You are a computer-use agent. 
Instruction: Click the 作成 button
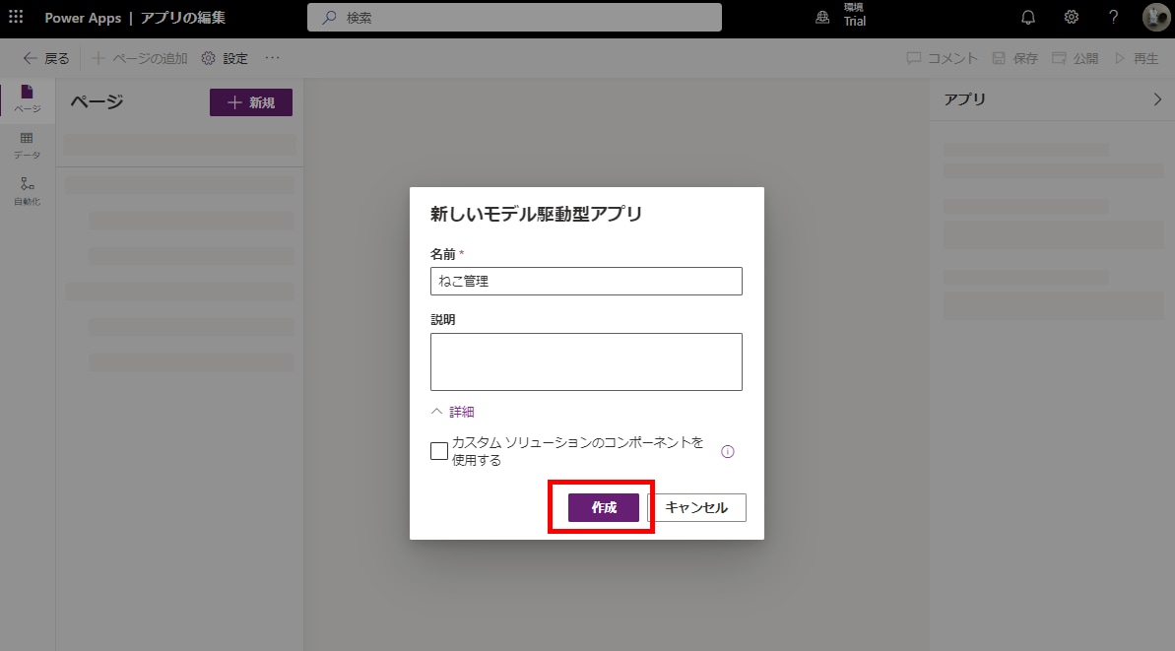point(603,508)
